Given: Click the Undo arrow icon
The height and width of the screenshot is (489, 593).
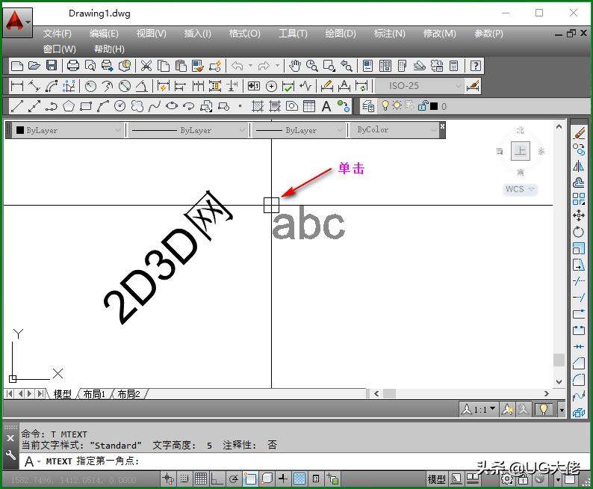Looking at the screenshot, I should (237, 66).
